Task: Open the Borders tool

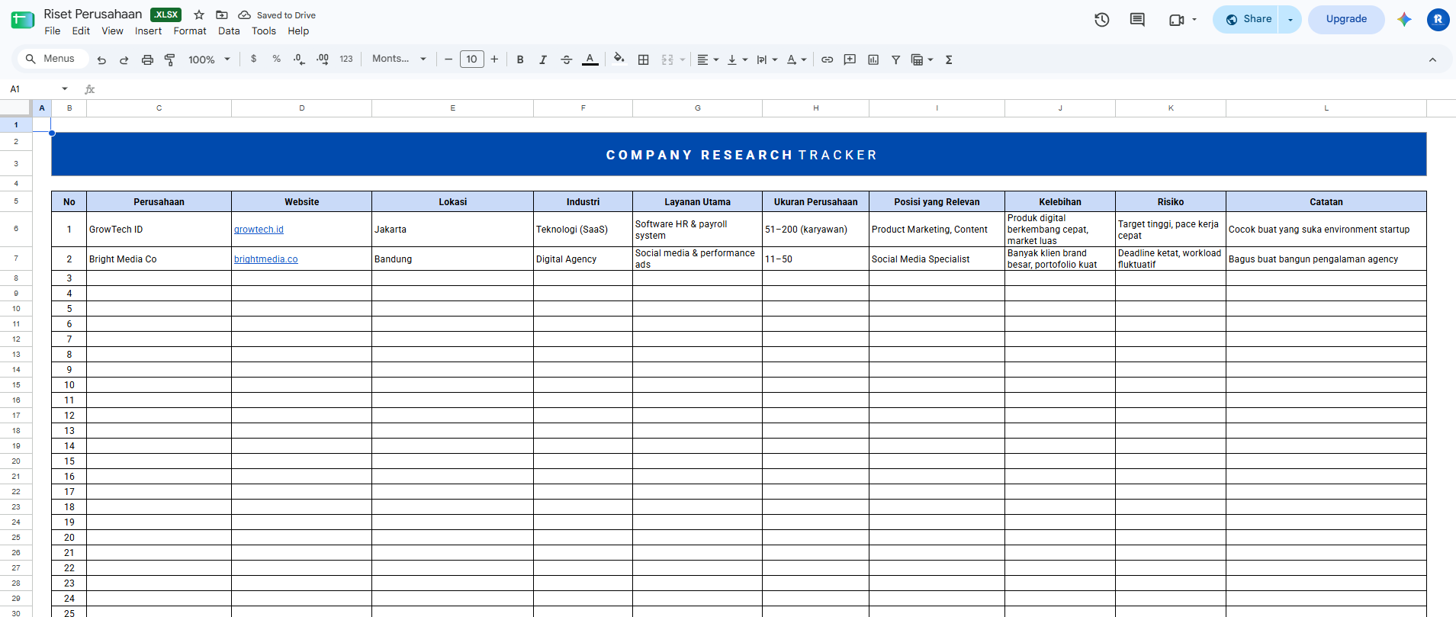Action: [644, 59]
